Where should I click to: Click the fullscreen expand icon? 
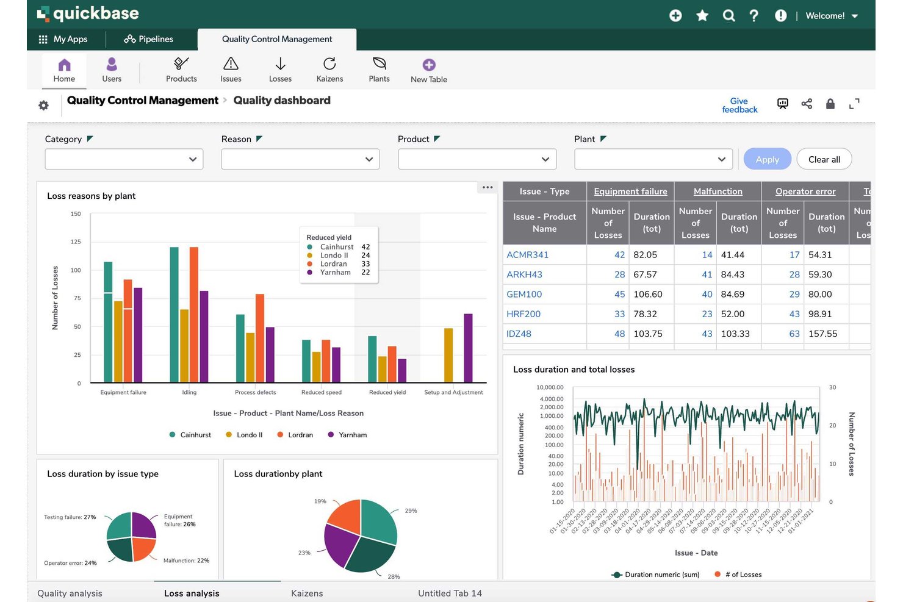[854, 104]
